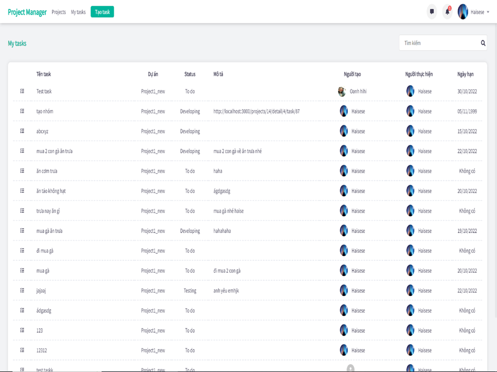The height and width of the screenshot is (372, 497).
Task: Click the Người thực hiện column header
Action: point(418,74)
